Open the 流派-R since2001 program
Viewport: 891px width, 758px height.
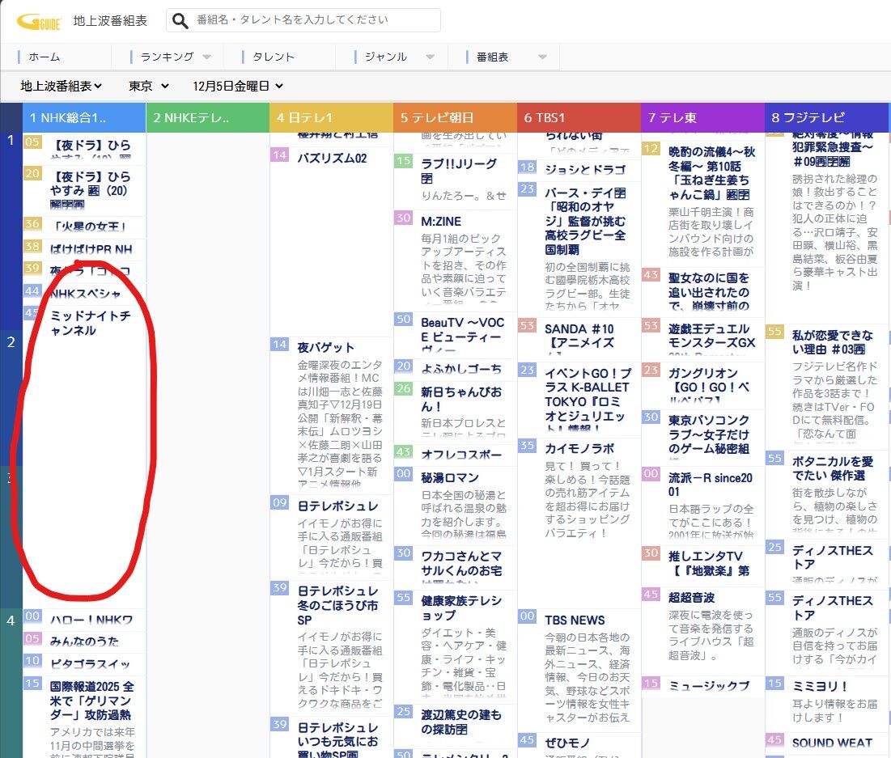point(711,485)
